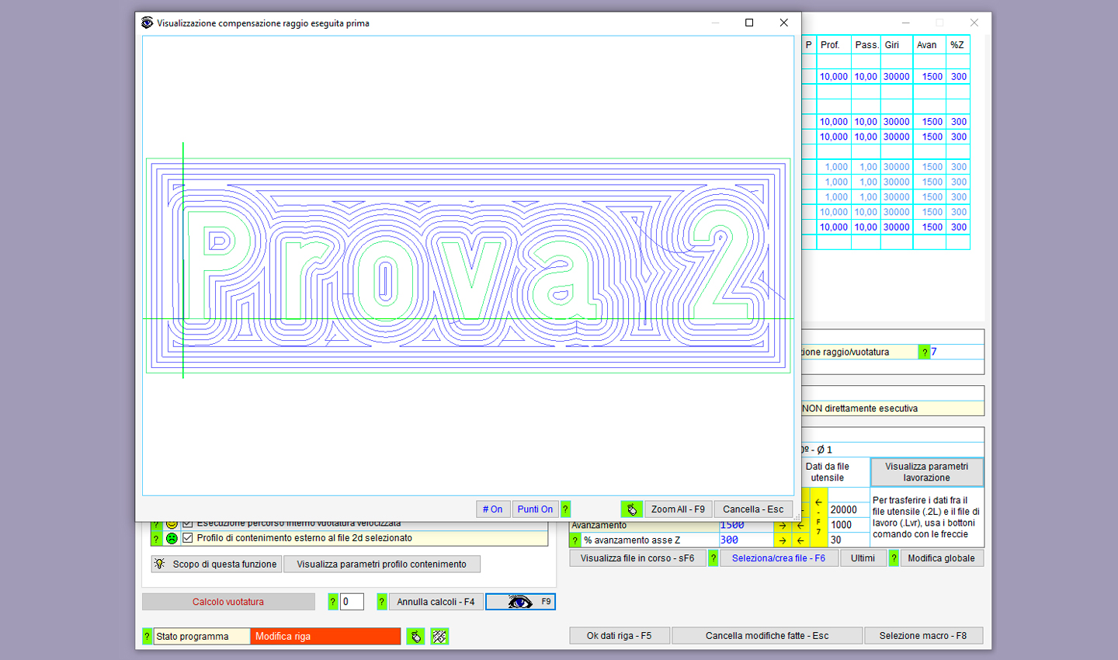This screenshot has height=660, width=1118.
Task: Click the green sad face icon
Action: (x=172, y=538)
